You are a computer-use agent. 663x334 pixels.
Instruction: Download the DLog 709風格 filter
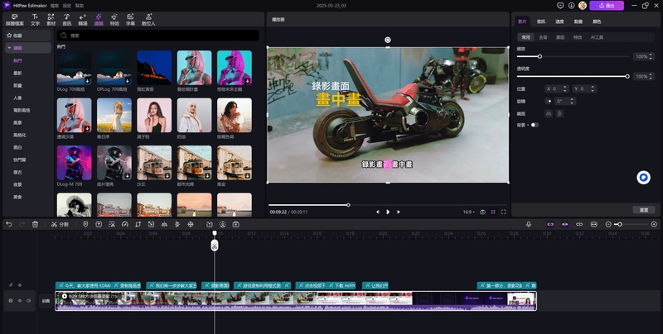pos(88,81)
